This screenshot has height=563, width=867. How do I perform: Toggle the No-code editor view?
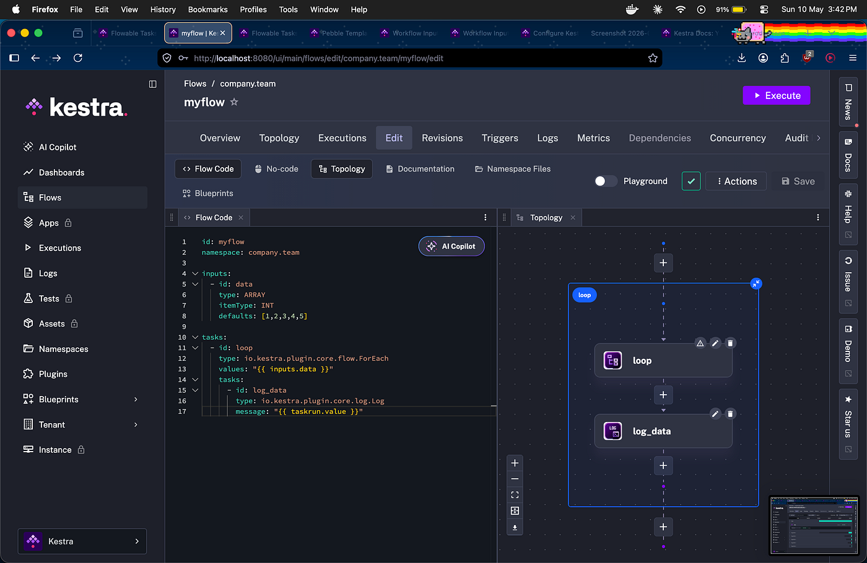[x=276, y=169]
